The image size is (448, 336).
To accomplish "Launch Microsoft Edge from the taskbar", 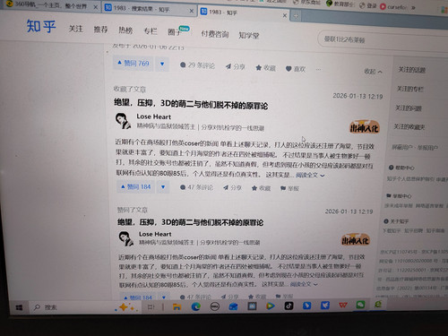I will click(196, 306).
